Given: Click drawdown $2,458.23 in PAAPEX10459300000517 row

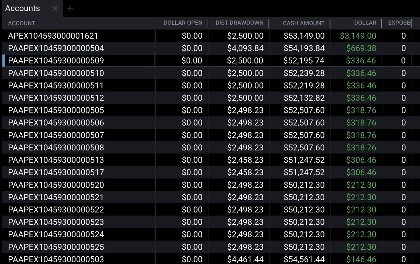Looking at the screenshot, I should (x=245, y=172).
